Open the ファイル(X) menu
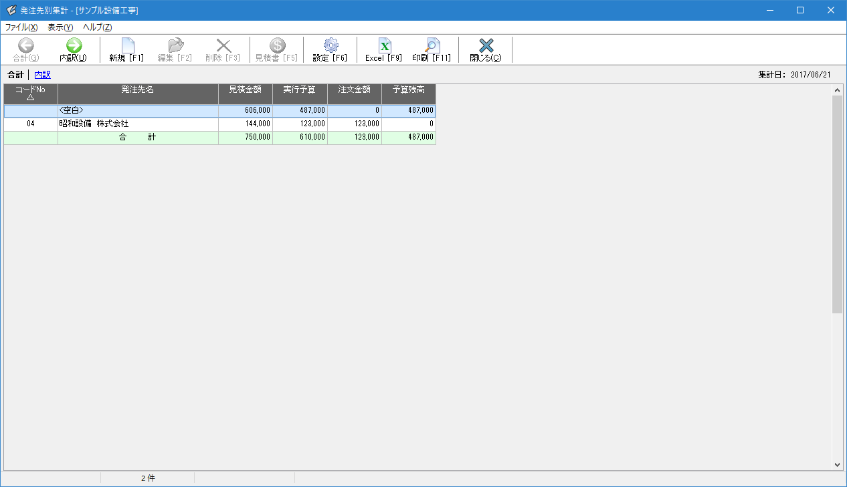Image resolution: width=847 pixels, height=487 pixels. [x=21, y=27]
